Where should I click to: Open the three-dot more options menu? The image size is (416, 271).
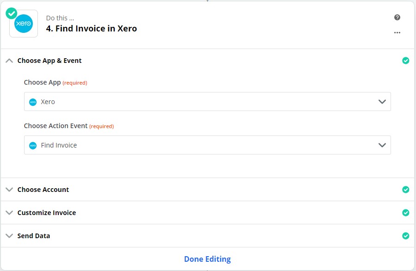click(397, 33)
